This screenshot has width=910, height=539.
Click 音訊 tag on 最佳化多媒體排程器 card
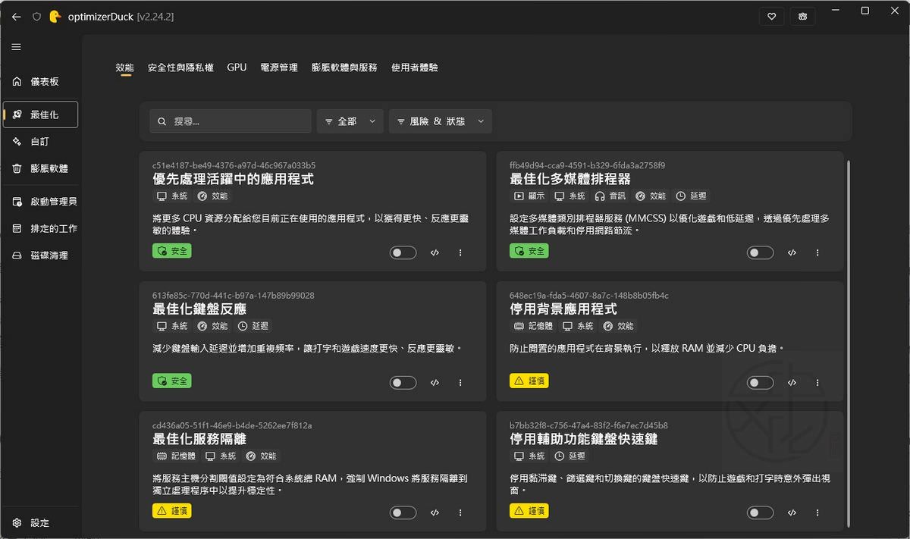(x=610, y=196)
